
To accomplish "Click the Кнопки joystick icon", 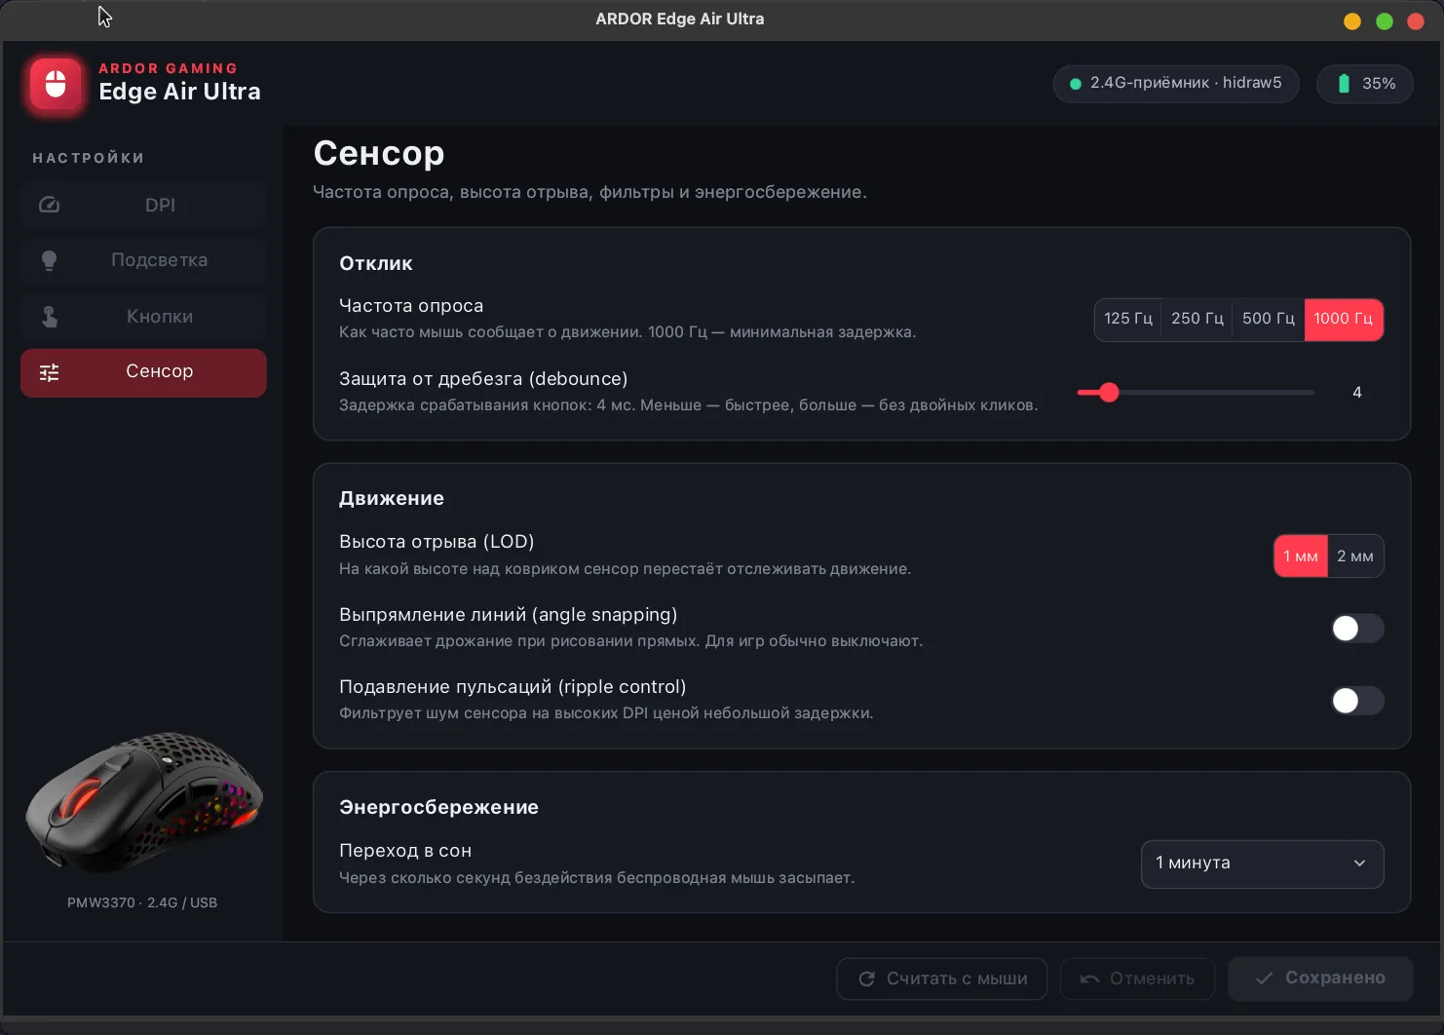I will point(50,316).
